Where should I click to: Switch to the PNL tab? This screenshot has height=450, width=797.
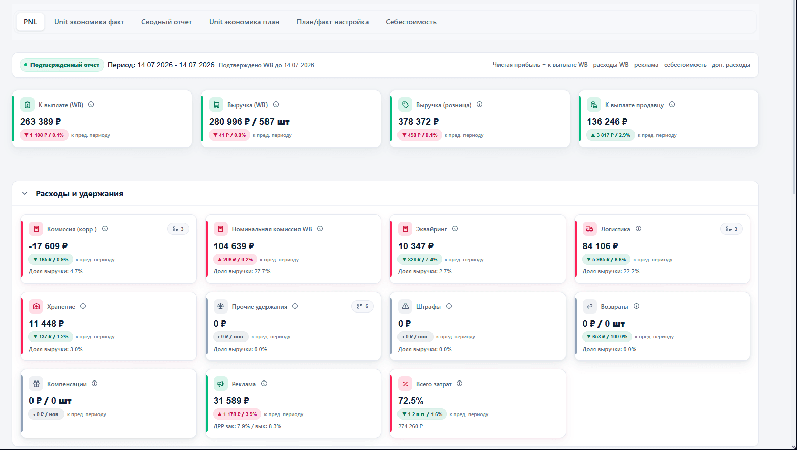click(30, 22)
